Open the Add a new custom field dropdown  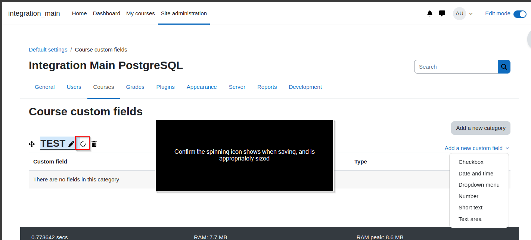(477, 148)
